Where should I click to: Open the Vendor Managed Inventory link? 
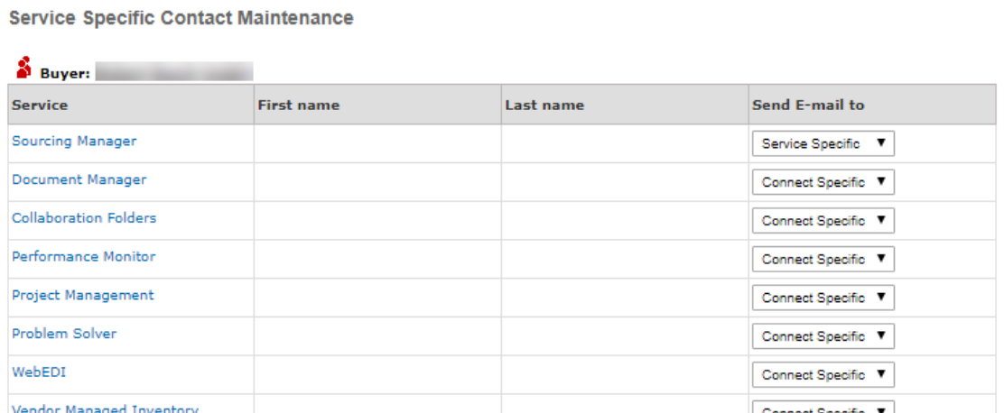[105, 409]
